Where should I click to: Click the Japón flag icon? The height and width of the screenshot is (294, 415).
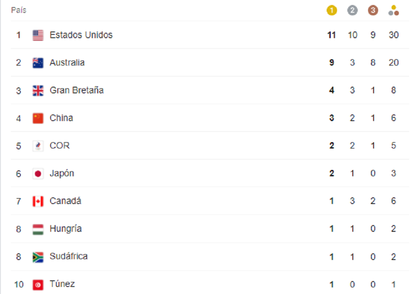click(x=38, y=174)
